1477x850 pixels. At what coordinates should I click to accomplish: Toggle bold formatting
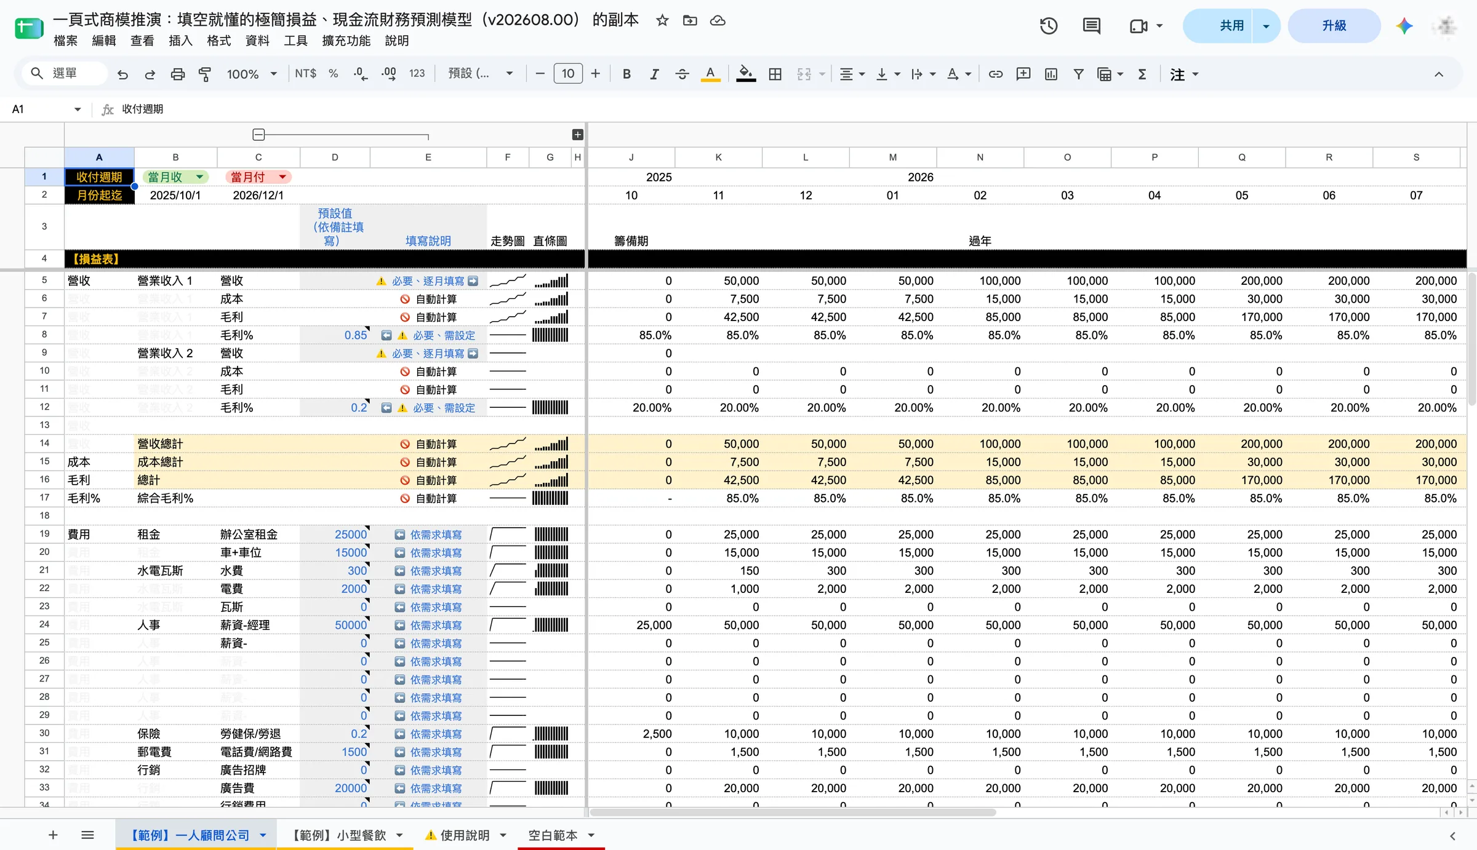click(626, 74)
